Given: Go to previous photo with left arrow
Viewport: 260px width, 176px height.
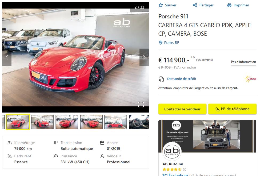Looking at the screenshot, I should pos(7,57).
